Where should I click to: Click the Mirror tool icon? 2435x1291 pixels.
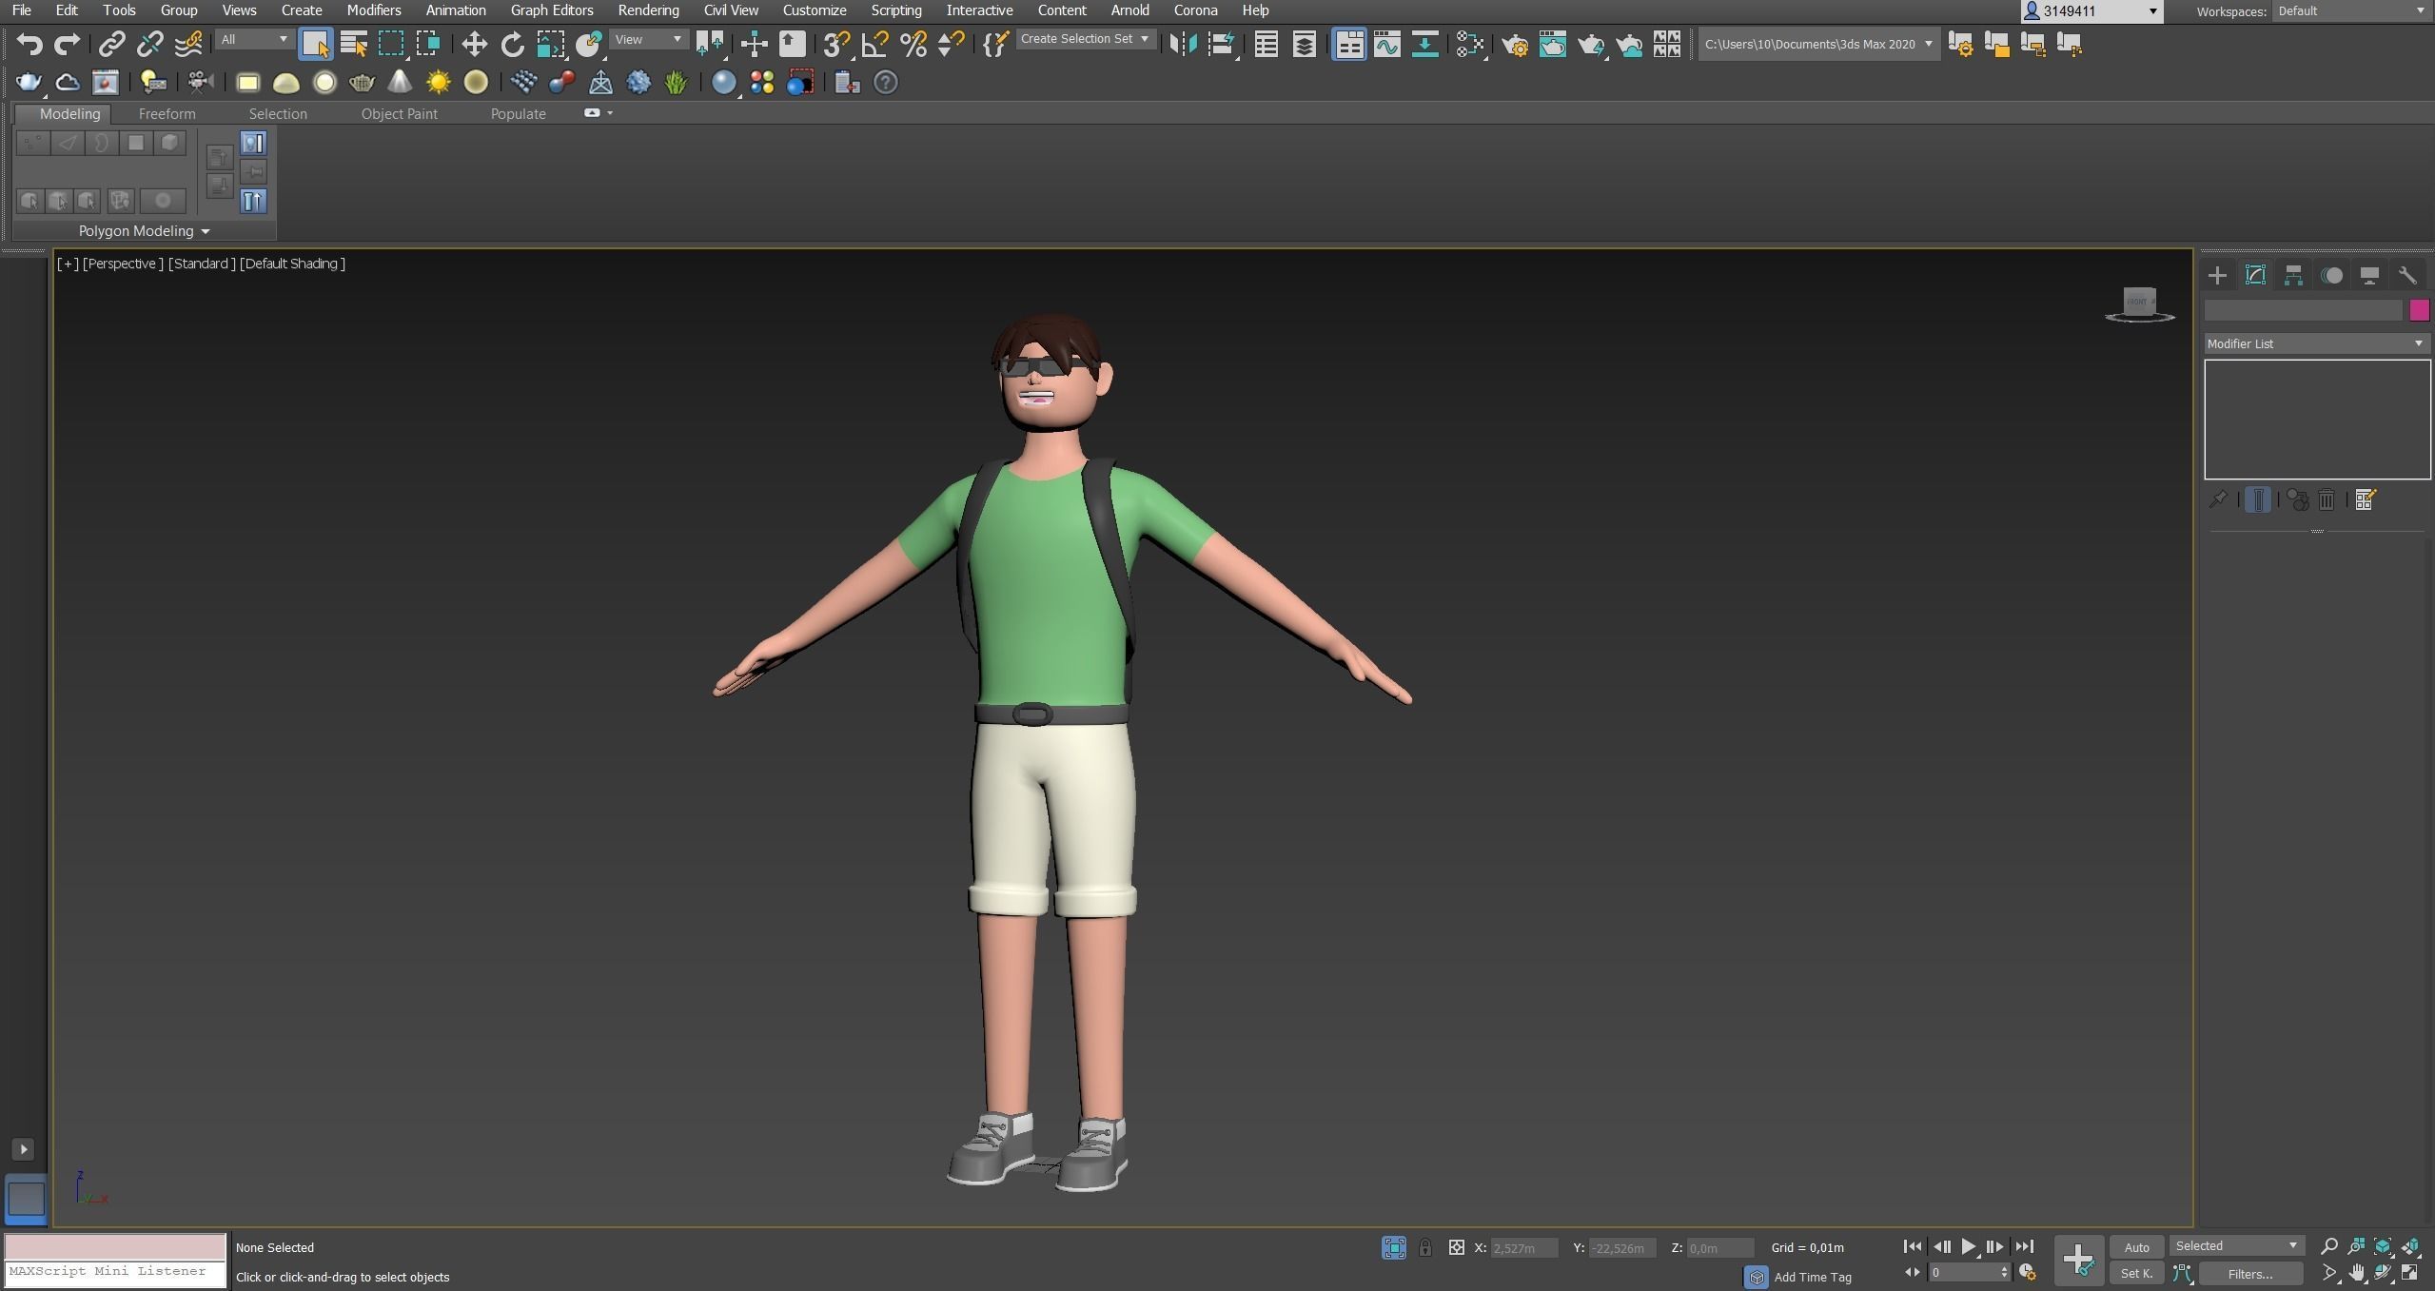coord(1182,44)
